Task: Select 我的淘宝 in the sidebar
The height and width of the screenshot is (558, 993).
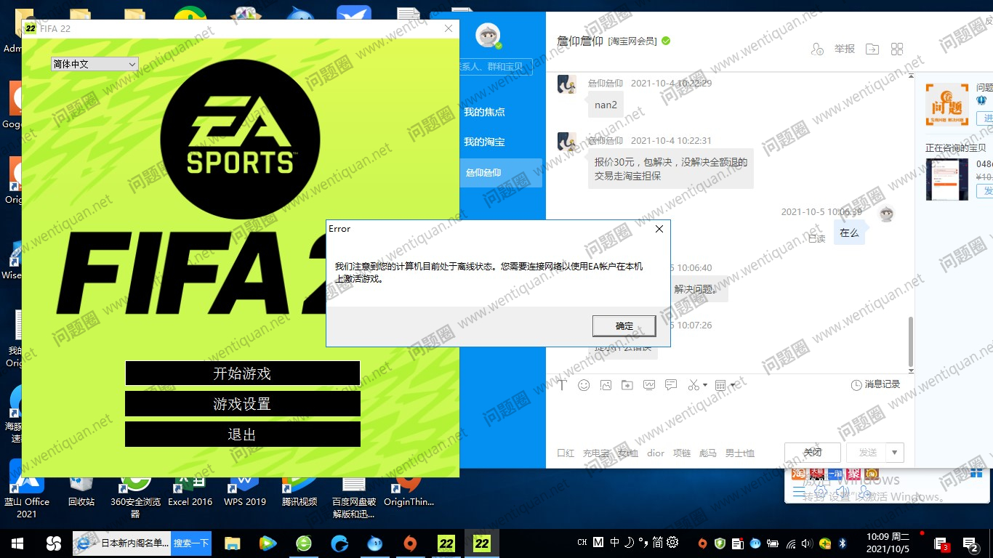Action: (484, 142)
